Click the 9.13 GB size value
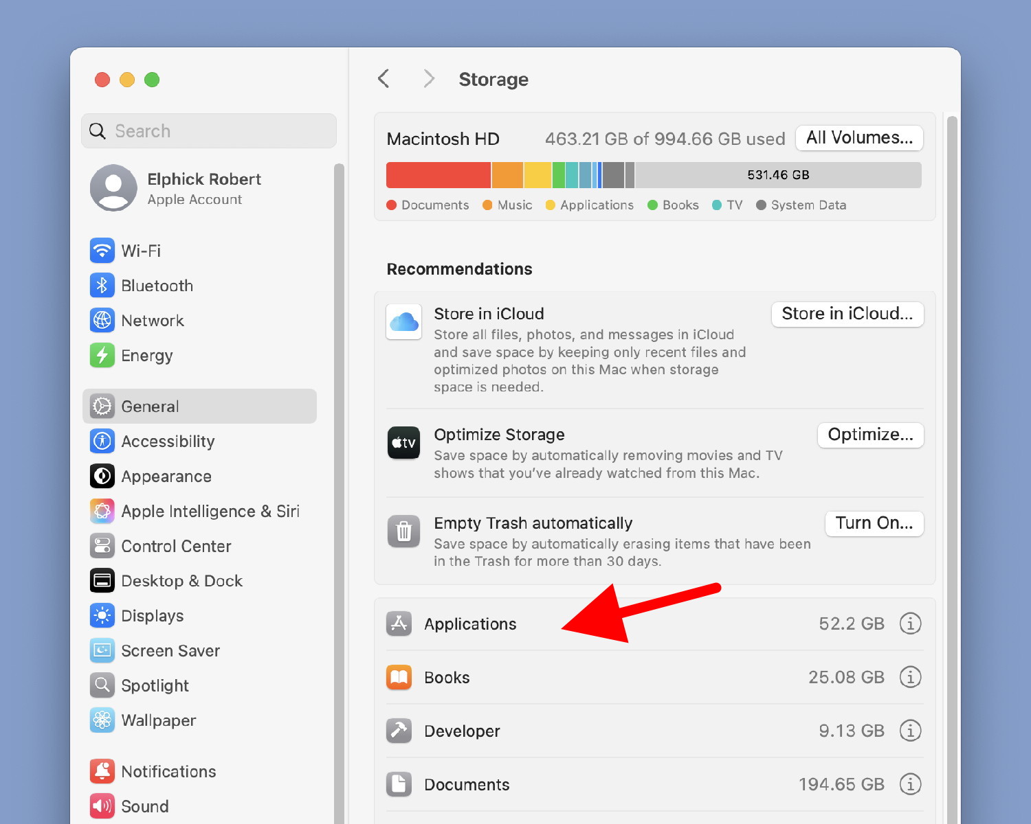1031x824 pixels. (x=852, y=731)
